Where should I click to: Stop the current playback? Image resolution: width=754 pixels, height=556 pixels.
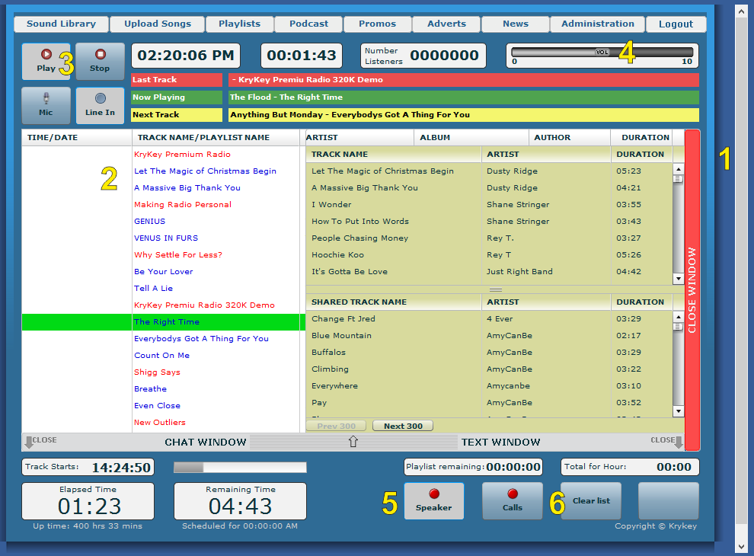point(100,62)
